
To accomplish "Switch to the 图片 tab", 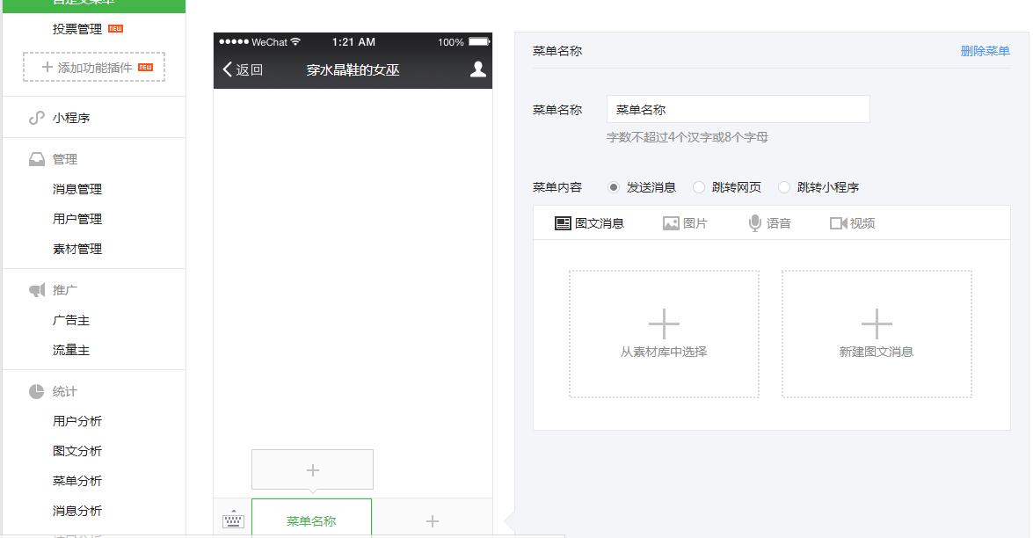I will (685, 223).
